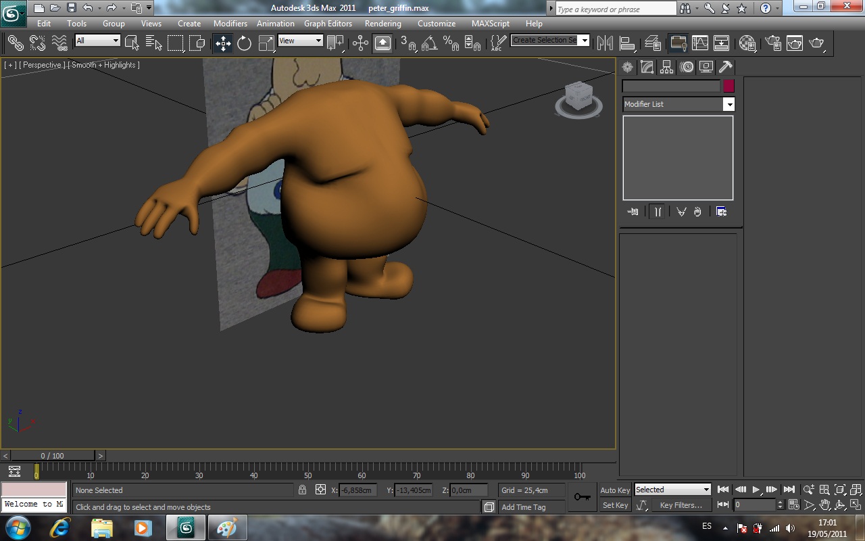Open the Customize menu
Viewport: 865px width, 541px height.
pyautogui.click(x=437, y=24)
